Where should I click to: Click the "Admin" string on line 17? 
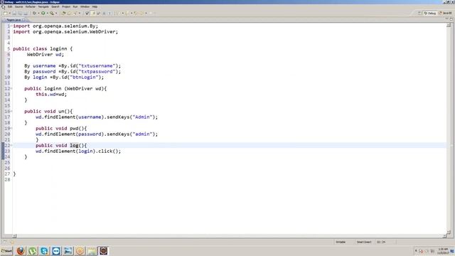142,117
